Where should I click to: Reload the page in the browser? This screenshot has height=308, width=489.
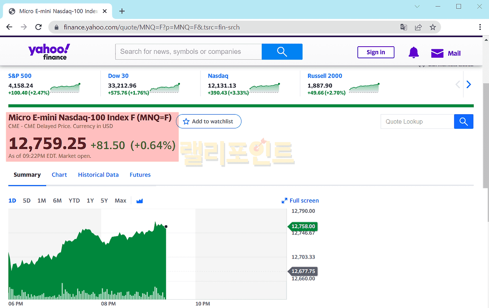tap(38, 27)
